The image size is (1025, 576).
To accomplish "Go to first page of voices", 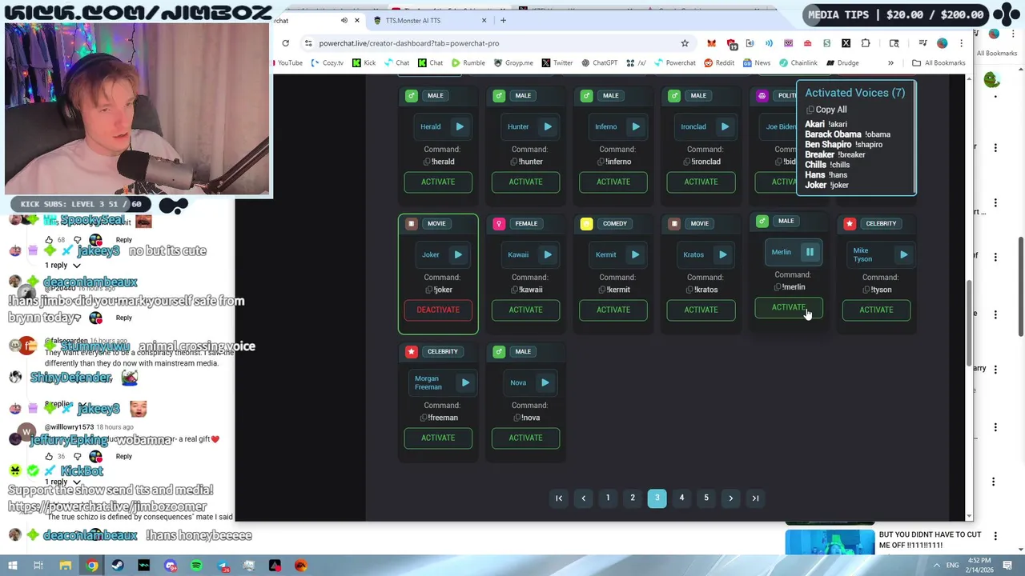I will click(x=559, y=498).
